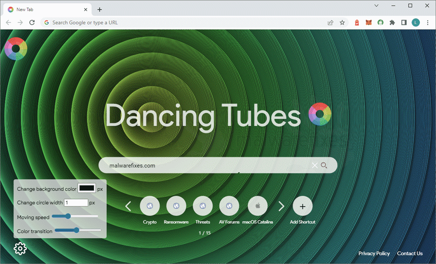Click the 1 / 15 page indicator
This screenshot has width=436, height=264.
pos(204,233)
